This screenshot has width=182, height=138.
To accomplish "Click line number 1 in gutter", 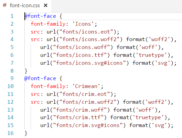I will coord(12,16).
